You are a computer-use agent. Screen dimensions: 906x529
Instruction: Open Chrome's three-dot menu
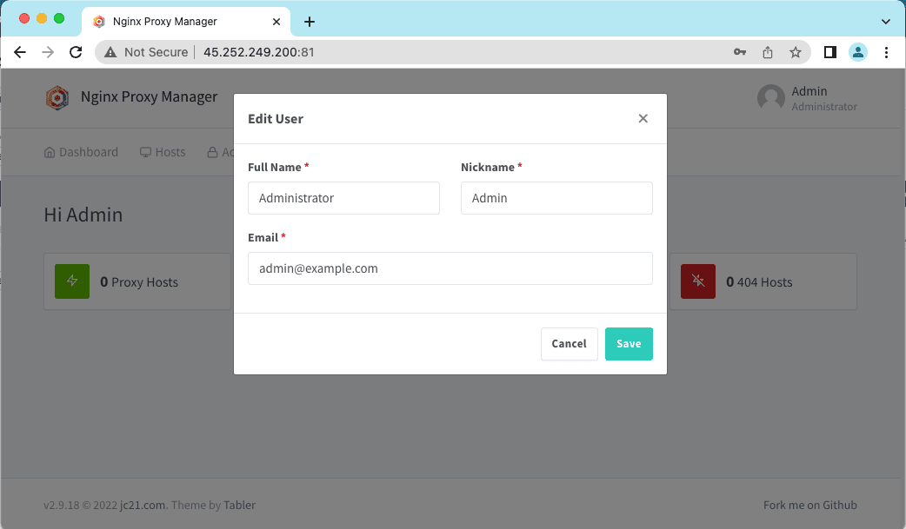point(886,52)
